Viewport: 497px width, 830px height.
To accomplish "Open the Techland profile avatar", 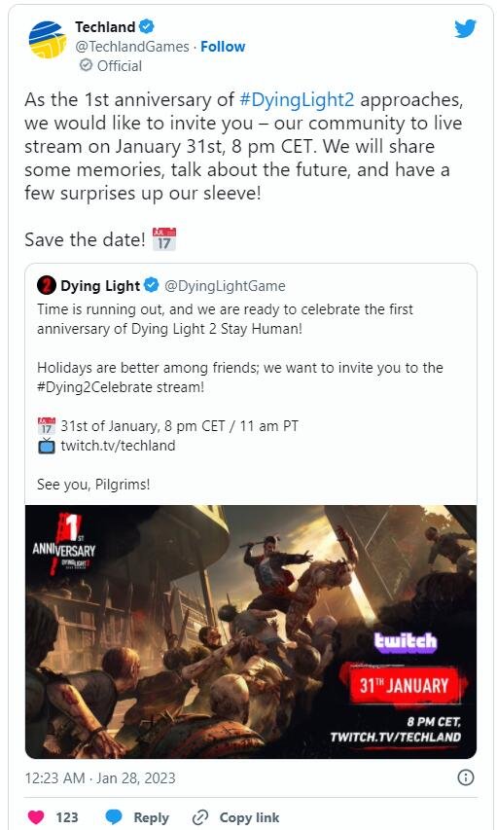I will click(x=47, y=40).
